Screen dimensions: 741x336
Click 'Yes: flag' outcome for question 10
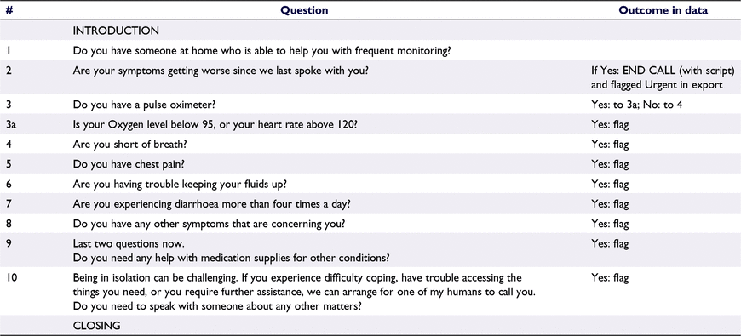(610, 278)
